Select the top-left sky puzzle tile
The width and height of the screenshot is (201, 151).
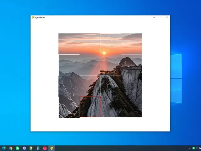[69, 44]
